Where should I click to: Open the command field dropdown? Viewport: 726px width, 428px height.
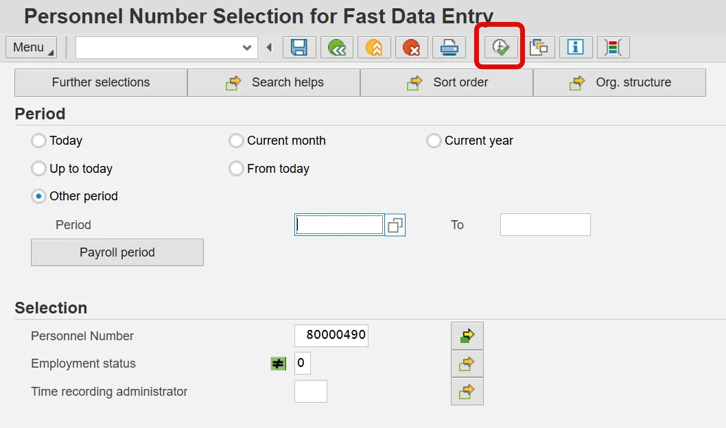(247, 47)
